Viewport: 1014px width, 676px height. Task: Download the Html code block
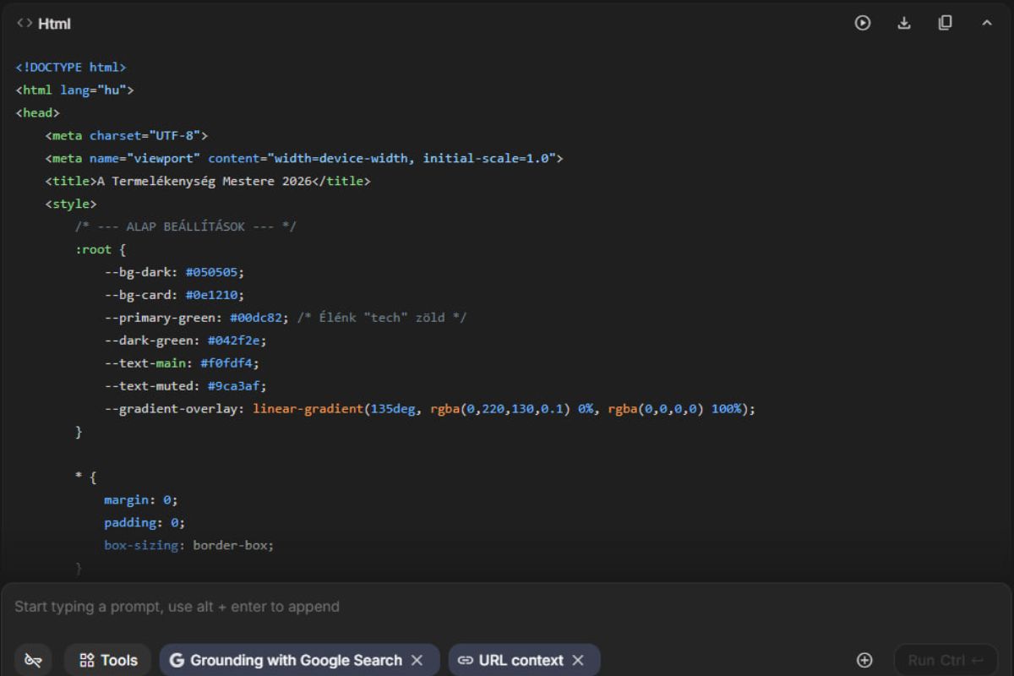point(904,24)
